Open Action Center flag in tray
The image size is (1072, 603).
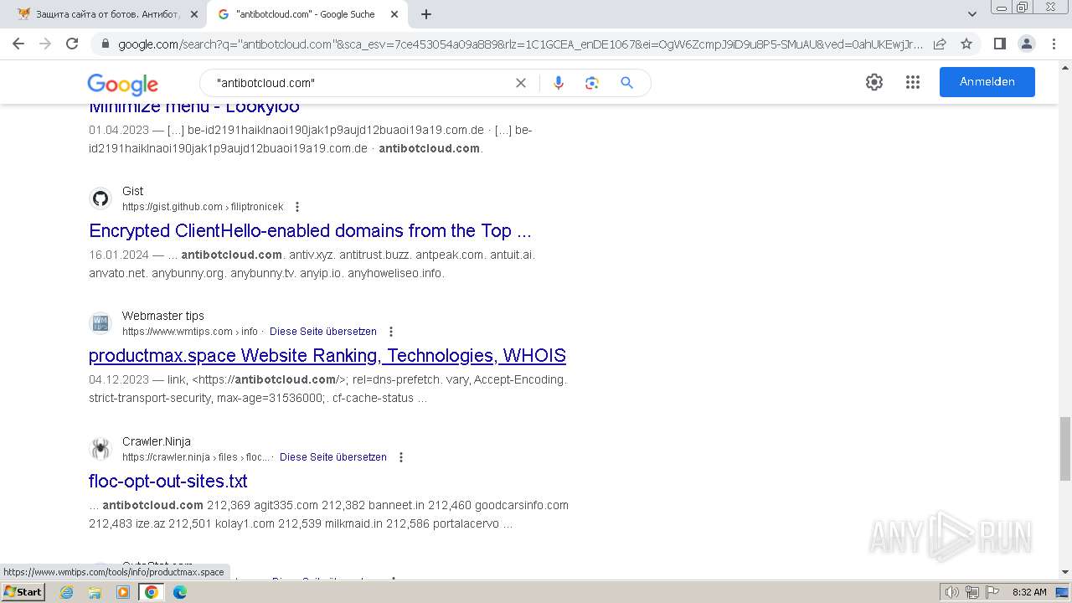[992, 592]
